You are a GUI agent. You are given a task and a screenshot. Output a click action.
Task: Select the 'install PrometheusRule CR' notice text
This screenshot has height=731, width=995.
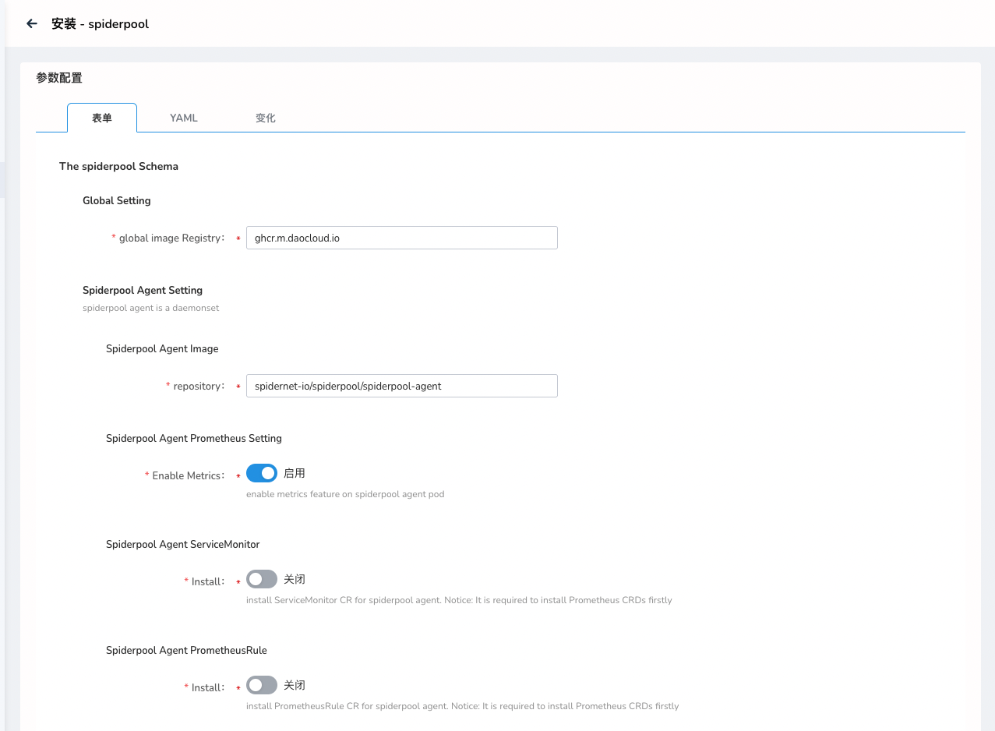pos(463,706)
